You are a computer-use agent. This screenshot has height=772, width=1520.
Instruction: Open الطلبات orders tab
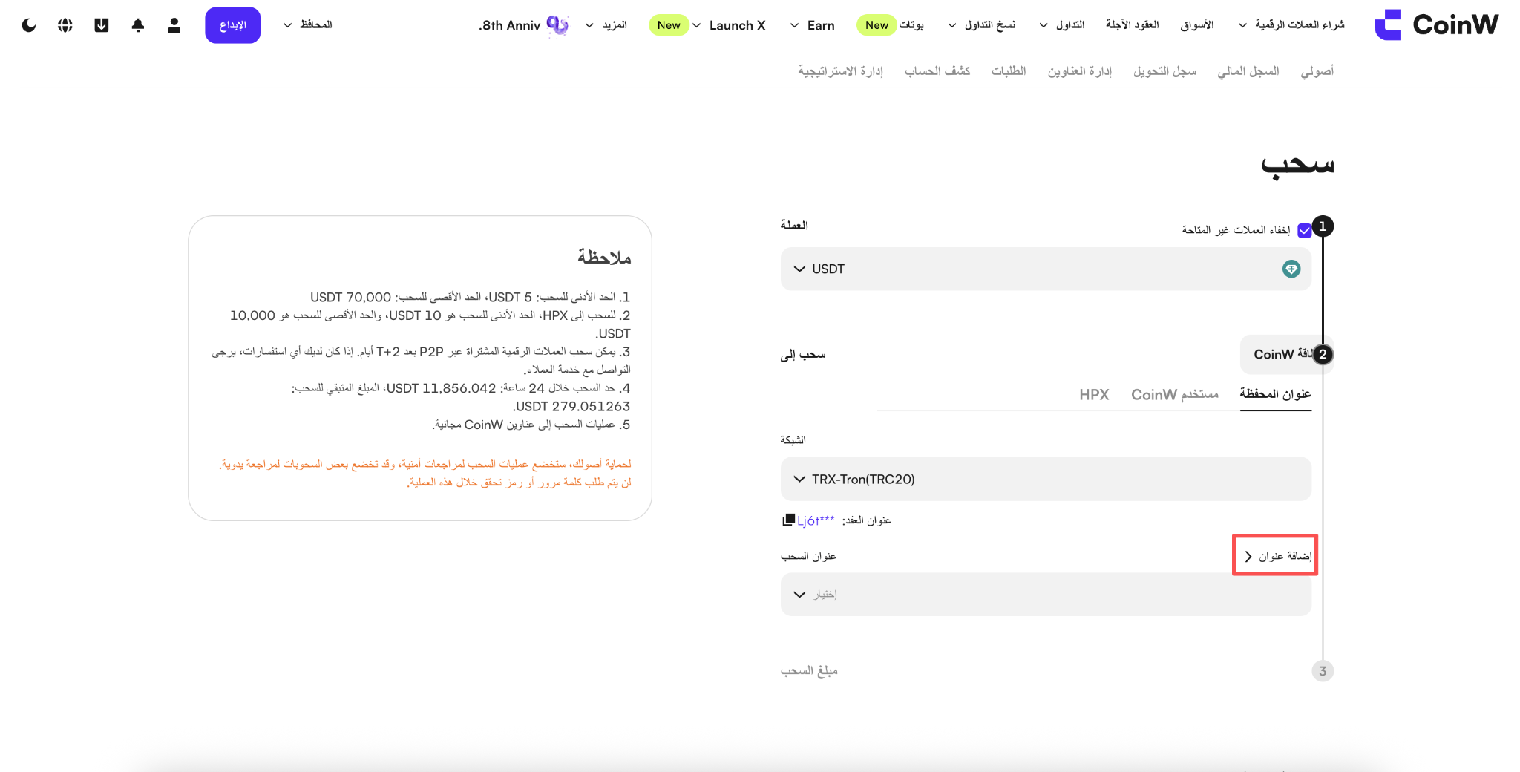tap(1009, 71)
